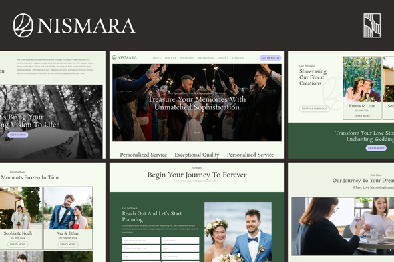This screenshot has width=394, height=262.
Task: Click the 'Ava & Ethan' name text
Action: 68,233
